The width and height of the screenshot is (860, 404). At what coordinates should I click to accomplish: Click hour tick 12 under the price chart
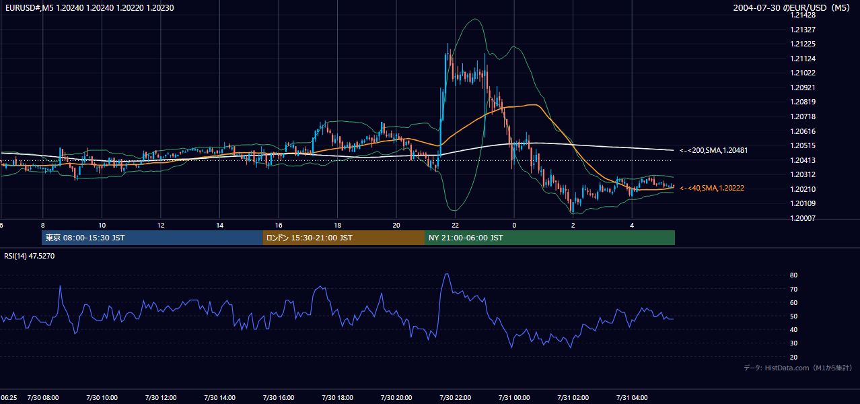tap(161, 225)
